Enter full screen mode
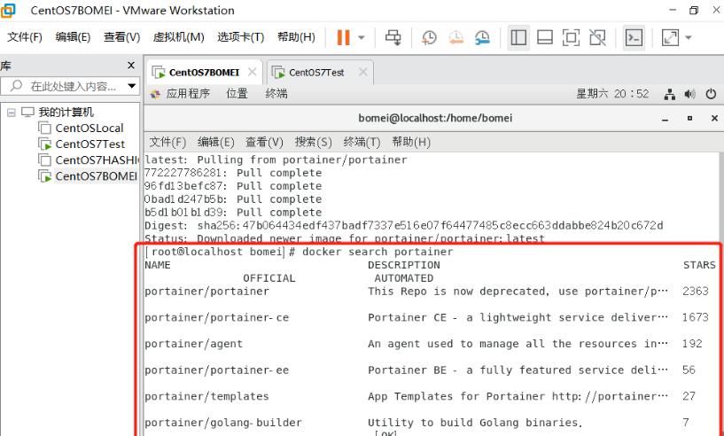 [x=572, y=37]
